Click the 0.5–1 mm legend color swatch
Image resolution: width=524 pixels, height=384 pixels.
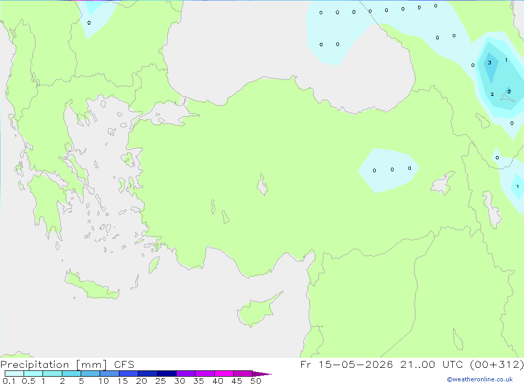coord(34,374)
